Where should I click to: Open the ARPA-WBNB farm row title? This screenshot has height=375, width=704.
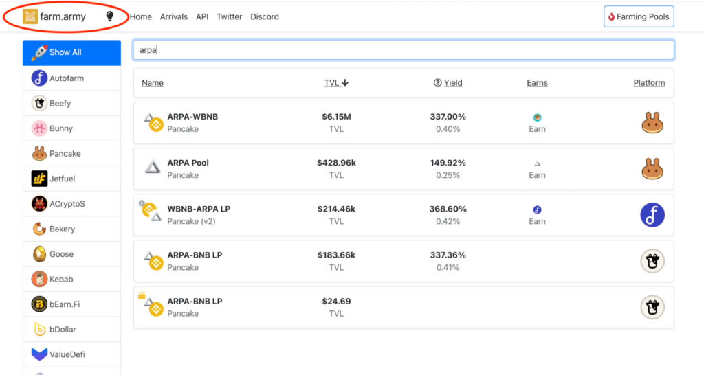point(192,117)
